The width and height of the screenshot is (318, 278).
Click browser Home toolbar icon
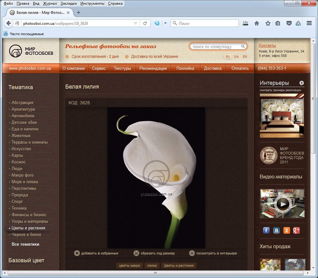[x=257, y=23]
